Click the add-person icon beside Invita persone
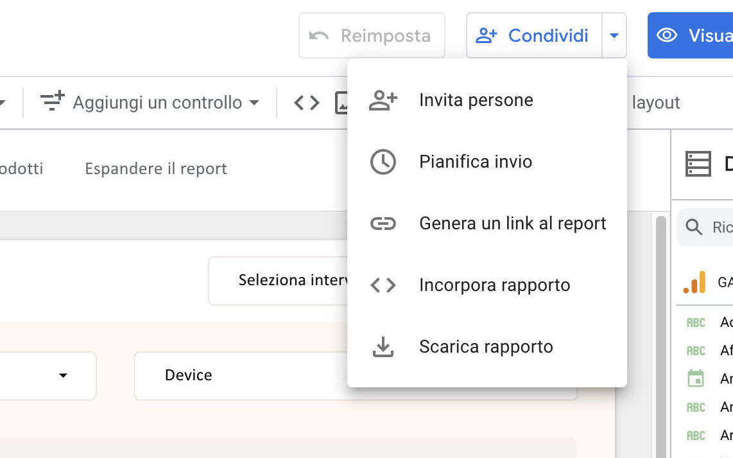Viewport: 733px width, 458px height. [383, 100]
